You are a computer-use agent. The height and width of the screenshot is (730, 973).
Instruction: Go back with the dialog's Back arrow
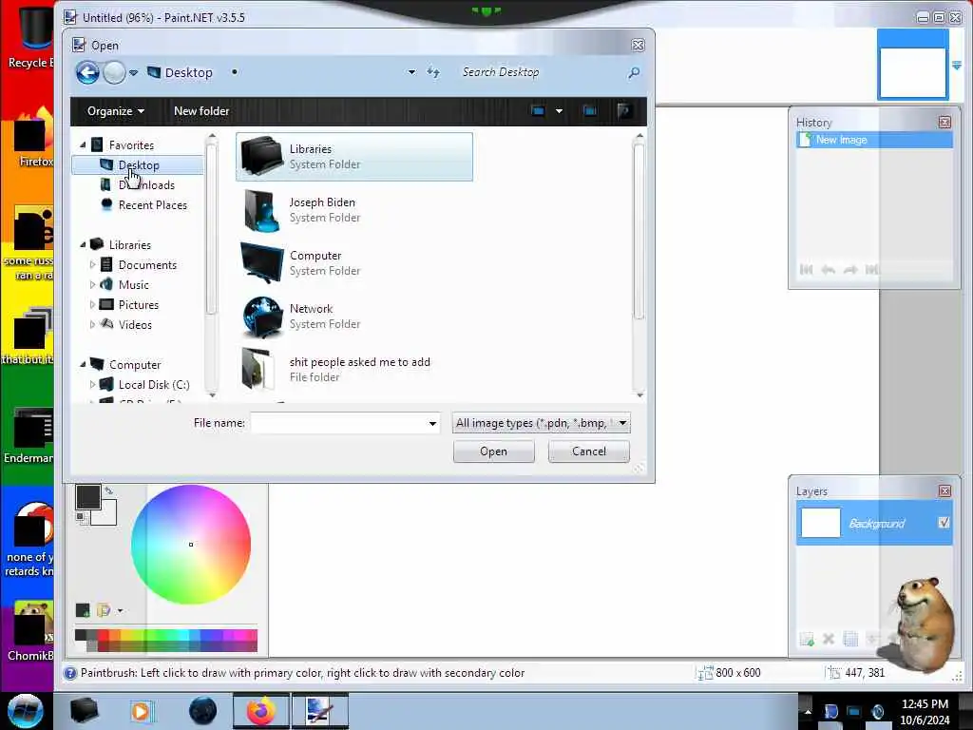coord(87,72)
